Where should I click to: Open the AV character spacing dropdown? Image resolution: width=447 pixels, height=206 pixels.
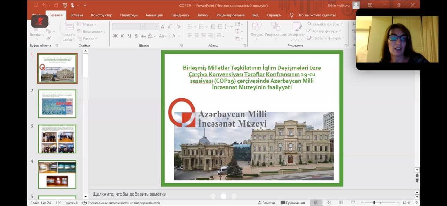152,36
